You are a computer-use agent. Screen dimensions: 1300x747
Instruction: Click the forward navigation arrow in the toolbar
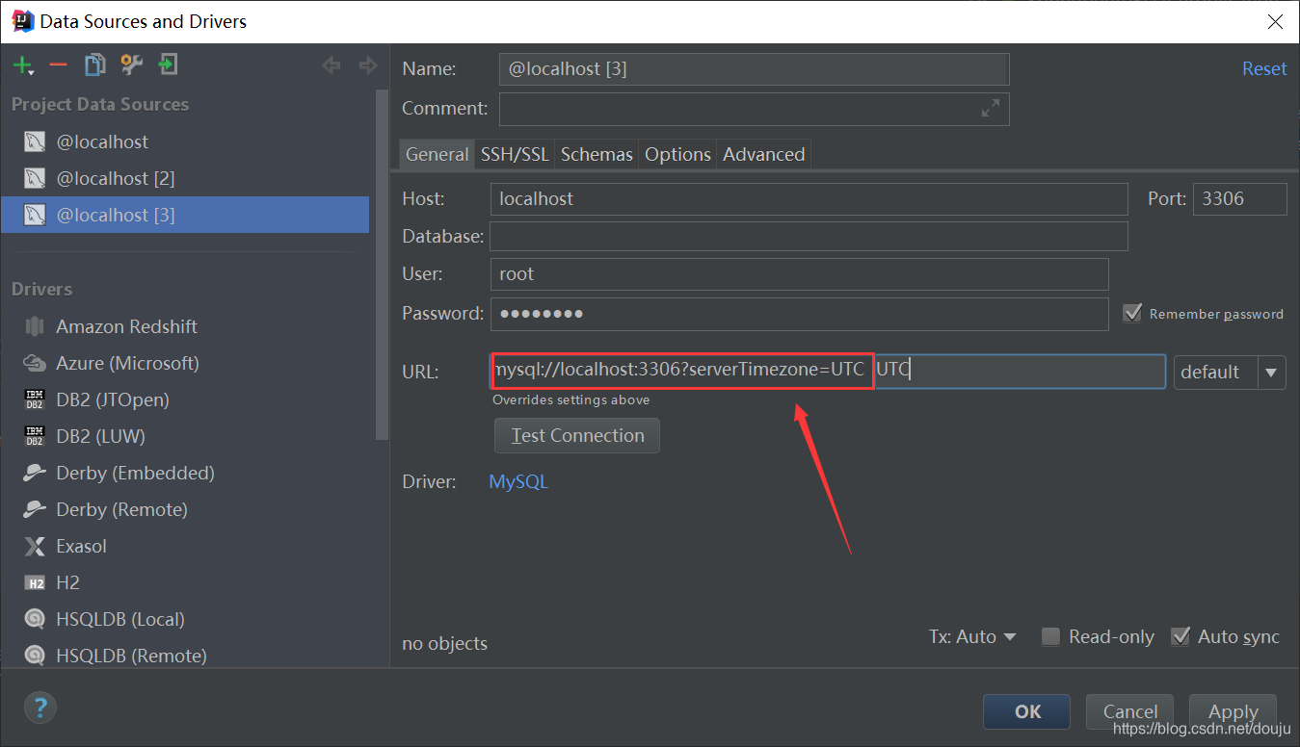click(367, 65)
